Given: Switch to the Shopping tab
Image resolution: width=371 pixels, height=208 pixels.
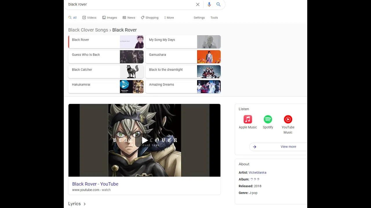Looking at the screenshot, I should pos(150,18).
